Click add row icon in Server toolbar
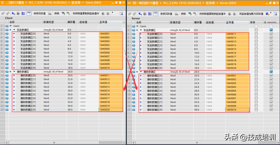 pos(135,14)
